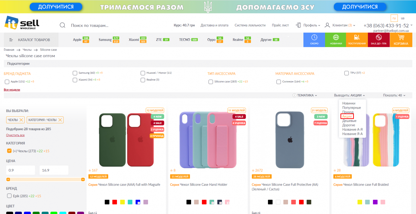
Task: Open the Показать: 40 dropdown
Action: (394, 95)
